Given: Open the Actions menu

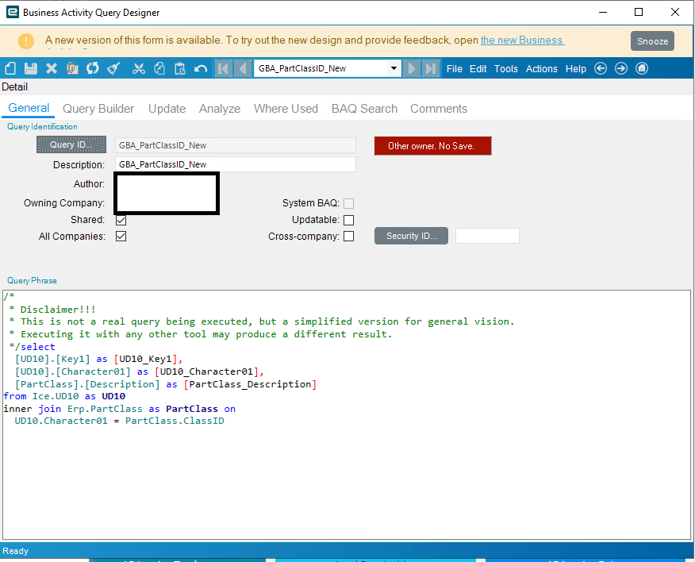Looking at the screenshot, I should point(542,69).
